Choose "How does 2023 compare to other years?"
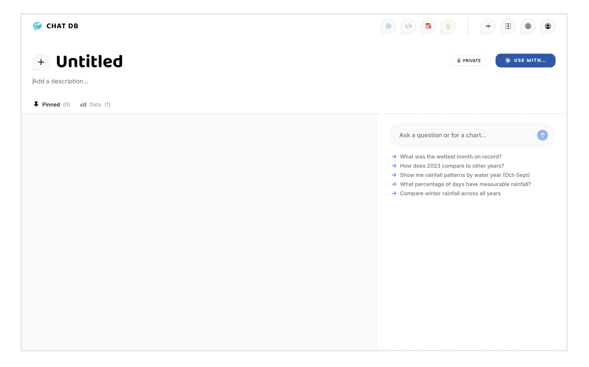 pyautogui.click(x=452, y=166)
